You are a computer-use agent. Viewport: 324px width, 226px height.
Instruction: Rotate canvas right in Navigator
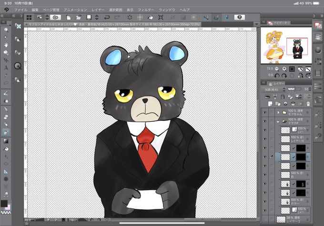click(x=284, y=76)
